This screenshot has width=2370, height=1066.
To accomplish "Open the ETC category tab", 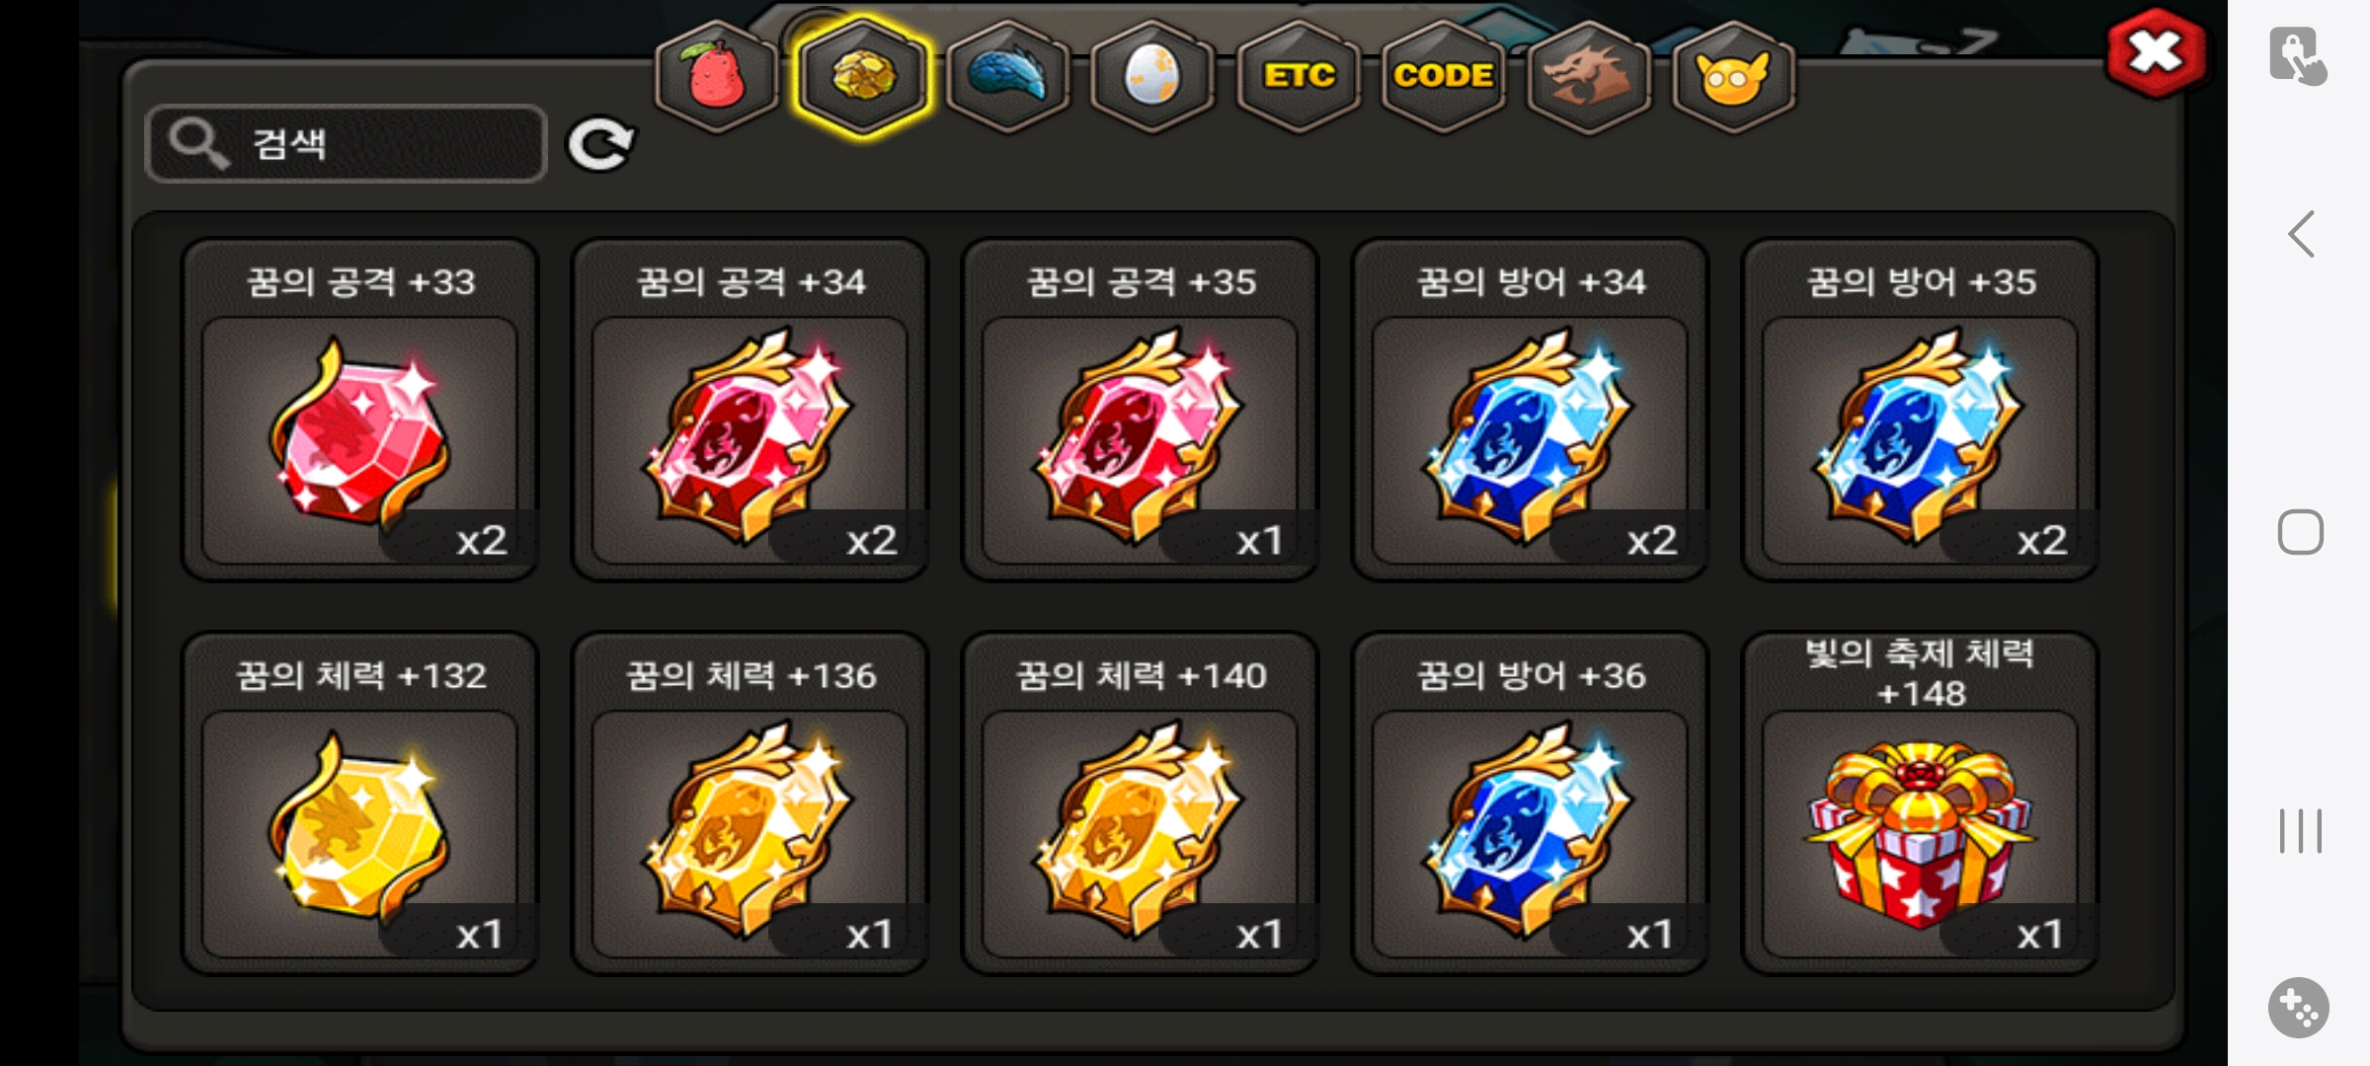I will coord(1298,76).
